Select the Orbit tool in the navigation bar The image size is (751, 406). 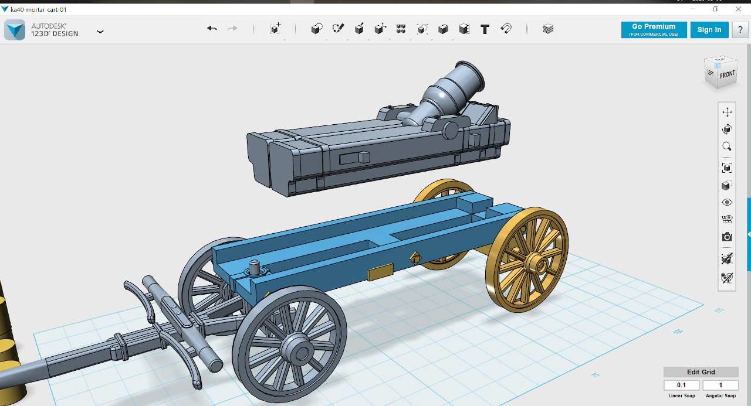point(727,129)
